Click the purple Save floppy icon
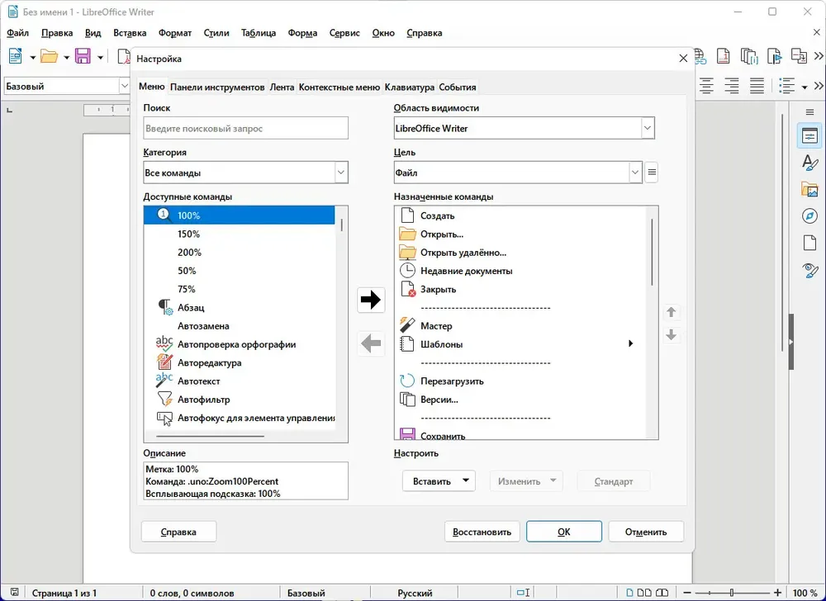Image resolution: width=826 pixels, height=601 pixels. point(83,56)
